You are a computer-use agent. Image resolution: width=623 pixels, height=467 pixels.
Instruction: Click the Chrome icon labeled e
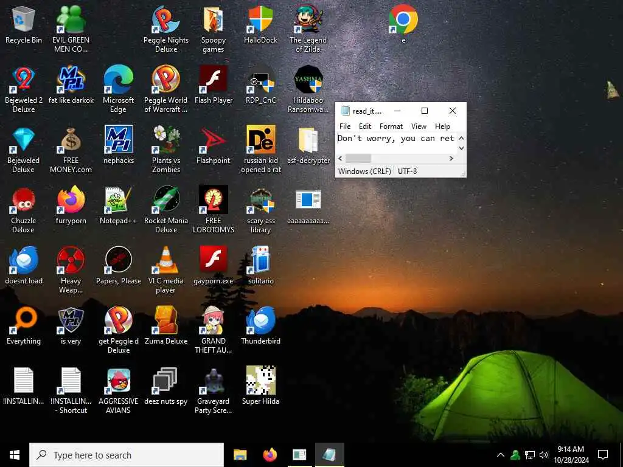(x=403, y=24)
